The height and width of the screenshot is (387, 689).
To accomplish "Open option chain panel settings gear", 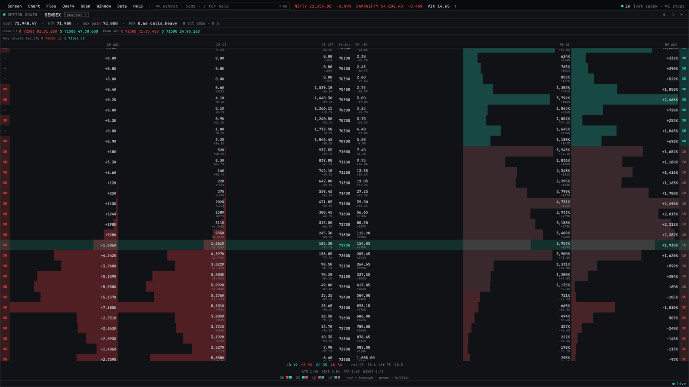I will click(664, 15).
